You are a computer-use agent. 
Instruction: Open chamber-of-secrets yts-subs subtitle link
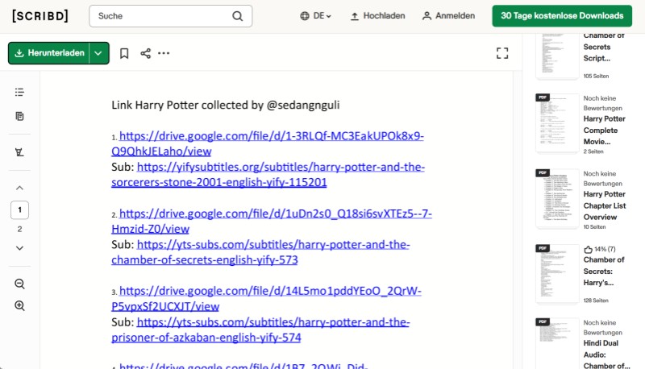click(260, 252)
